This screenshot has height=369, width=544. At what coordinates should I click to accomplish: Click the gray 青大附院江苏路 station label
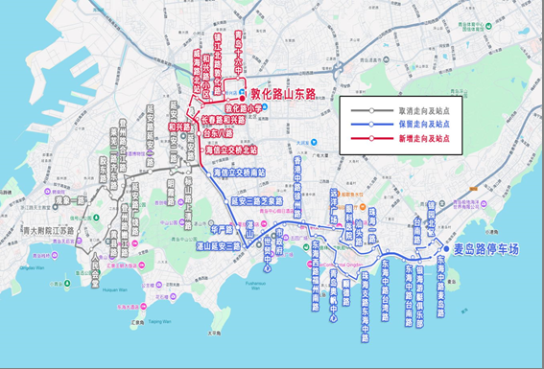49,231
